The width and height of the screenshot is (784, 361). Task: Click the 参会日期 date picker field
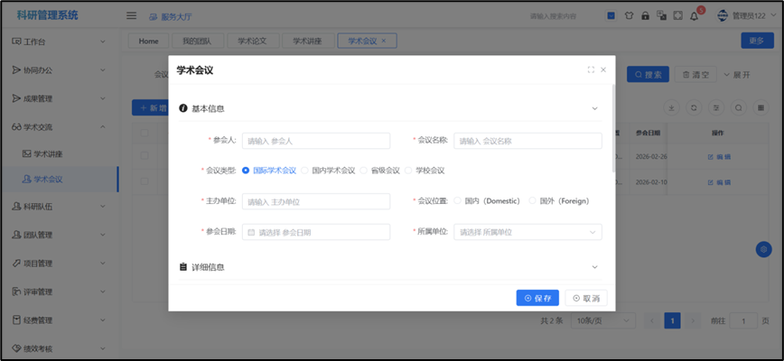(x=316, y=232)
